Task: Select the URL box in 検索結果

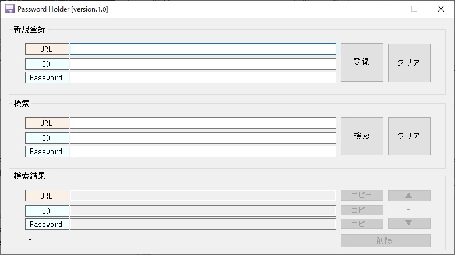Action: point(203,196)
